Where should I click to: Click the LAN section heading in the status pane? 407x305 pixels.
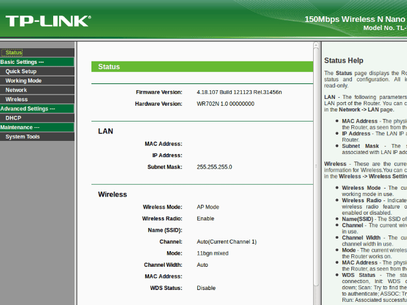(105, 132)
